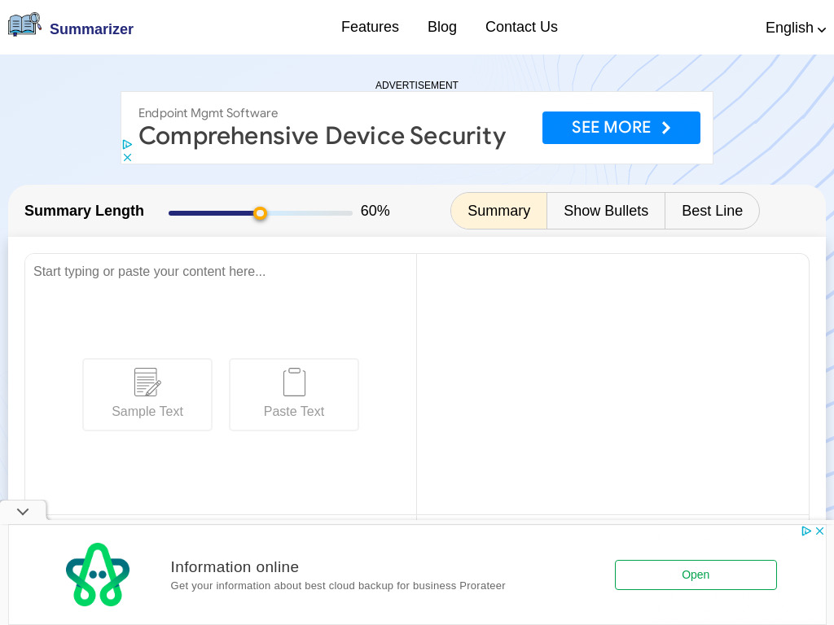Collapse the panel using the bottom-left chevron
Image resolution: width=834 pixels, height=625 pixels.
(23, 511)
